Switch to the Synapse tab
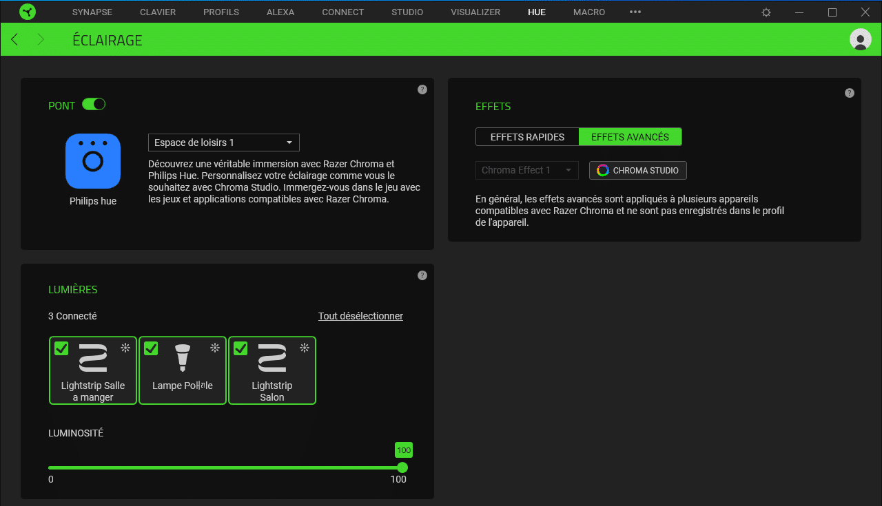Screen dimensions: 882x506 tap(92, 12)
